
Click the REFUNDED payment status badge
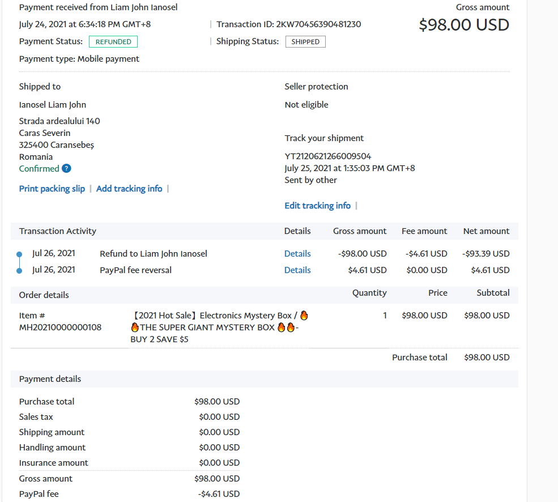(113, 41)
